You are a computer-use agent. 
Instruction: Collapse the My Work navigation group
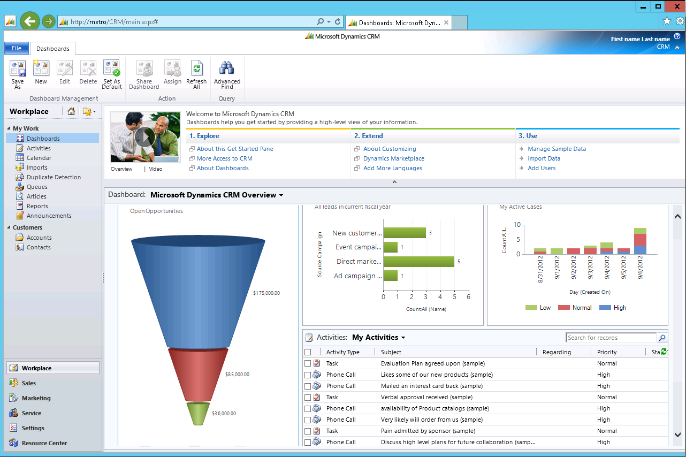point(9,128)
